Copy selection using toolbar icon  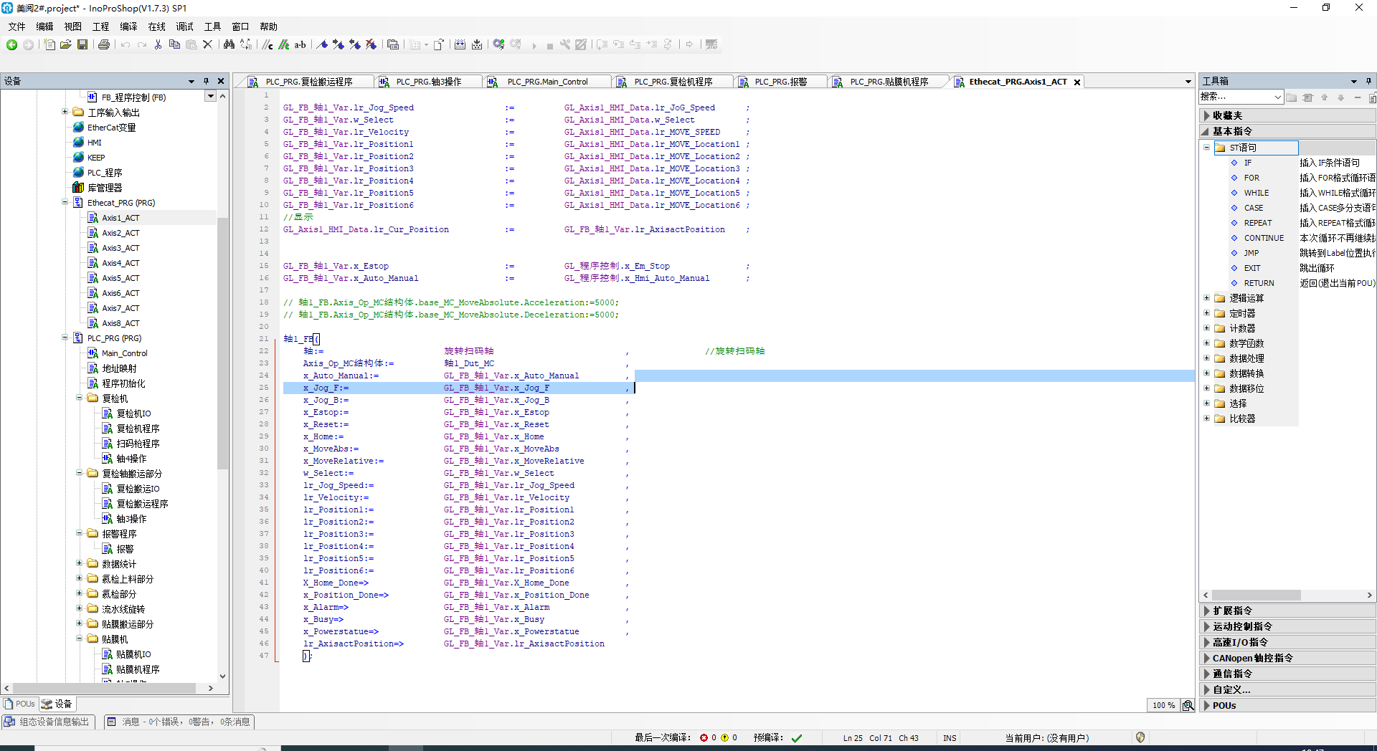174,44
